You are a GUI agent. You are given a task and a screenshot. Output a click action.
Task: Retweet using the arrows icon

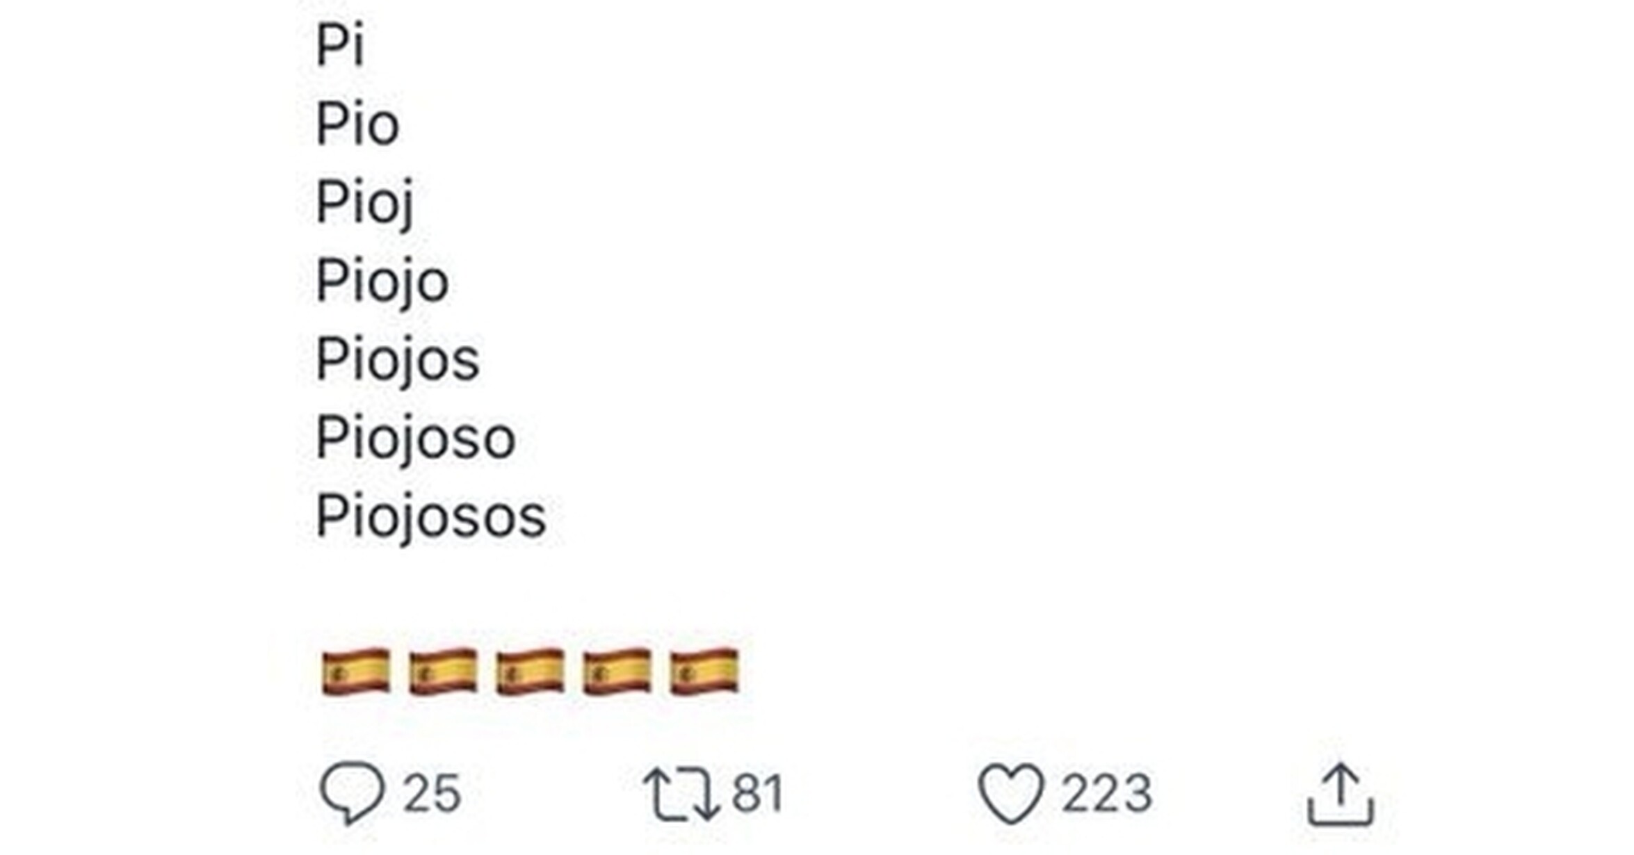pyautogui.click(x=679, y=794)
